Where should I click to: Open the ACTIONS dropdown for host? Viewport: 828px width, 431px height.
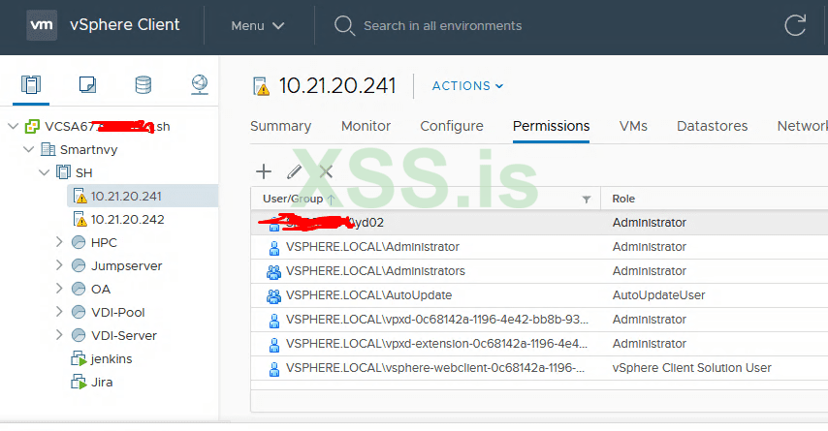tap(467, 85)
